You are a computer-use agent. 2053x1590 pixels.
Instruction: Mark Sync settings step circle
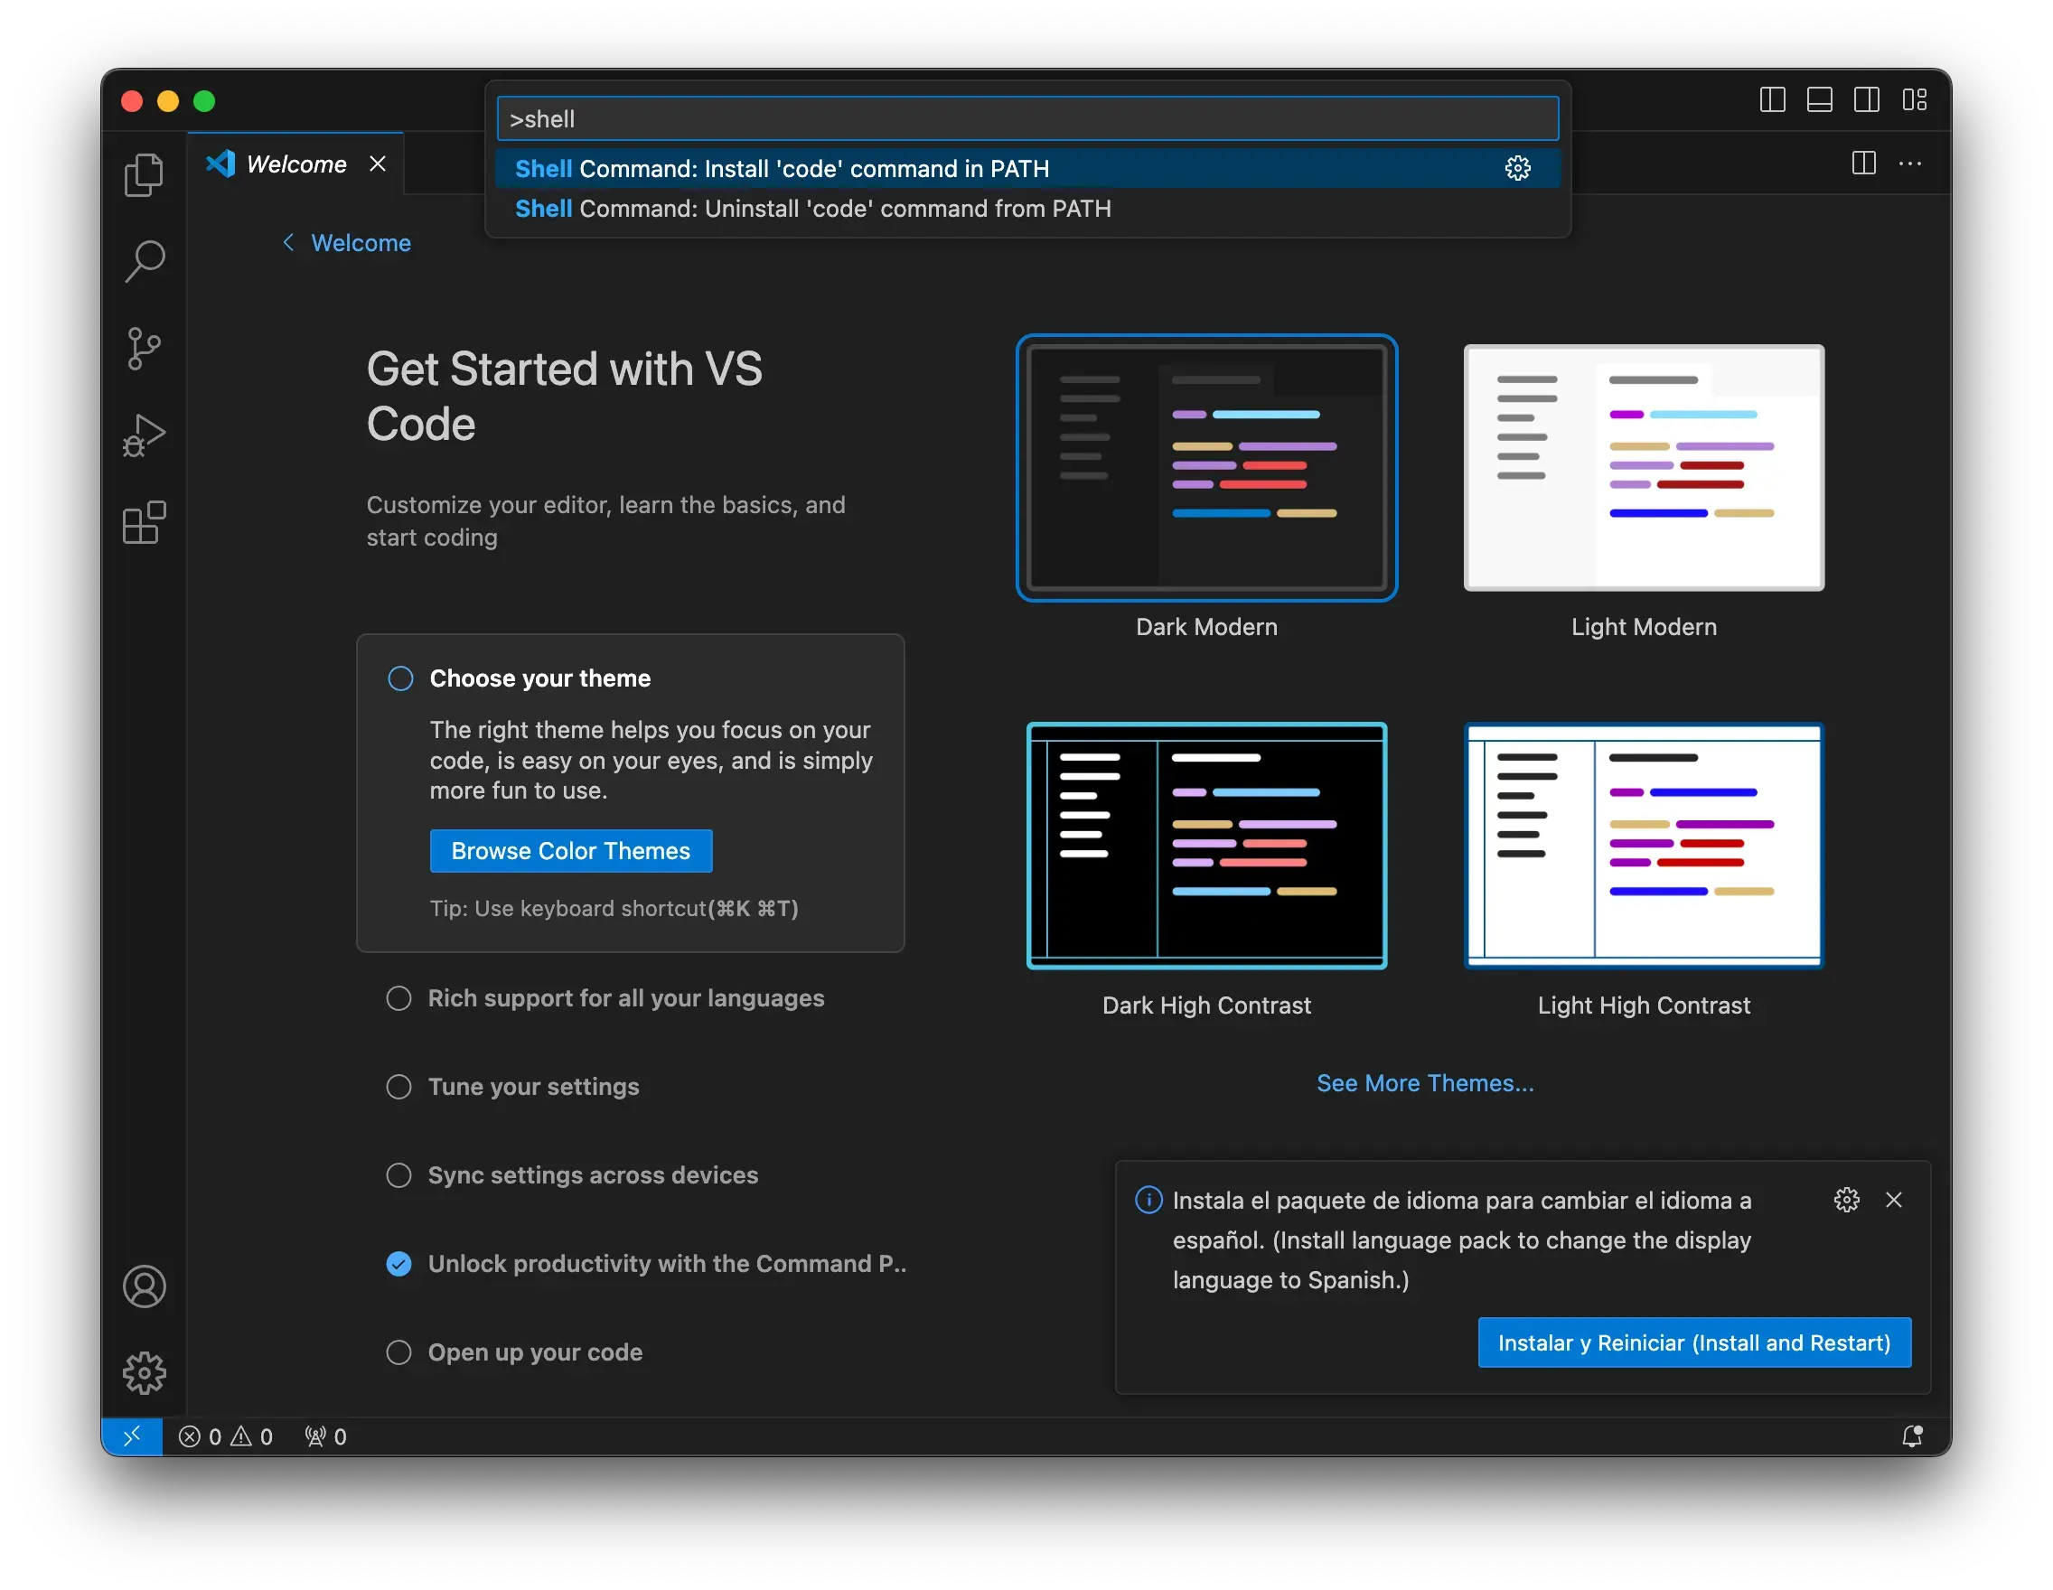(398, 1174)
